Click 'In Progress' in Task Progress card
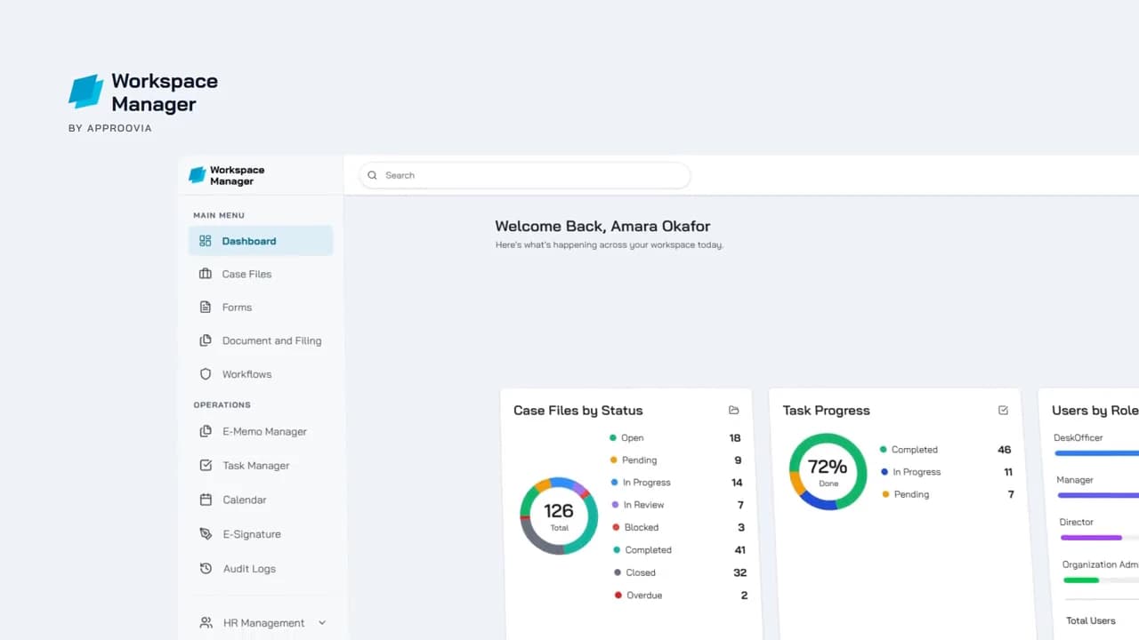The height and width of the screenshot is (640, 1139). 917,472
